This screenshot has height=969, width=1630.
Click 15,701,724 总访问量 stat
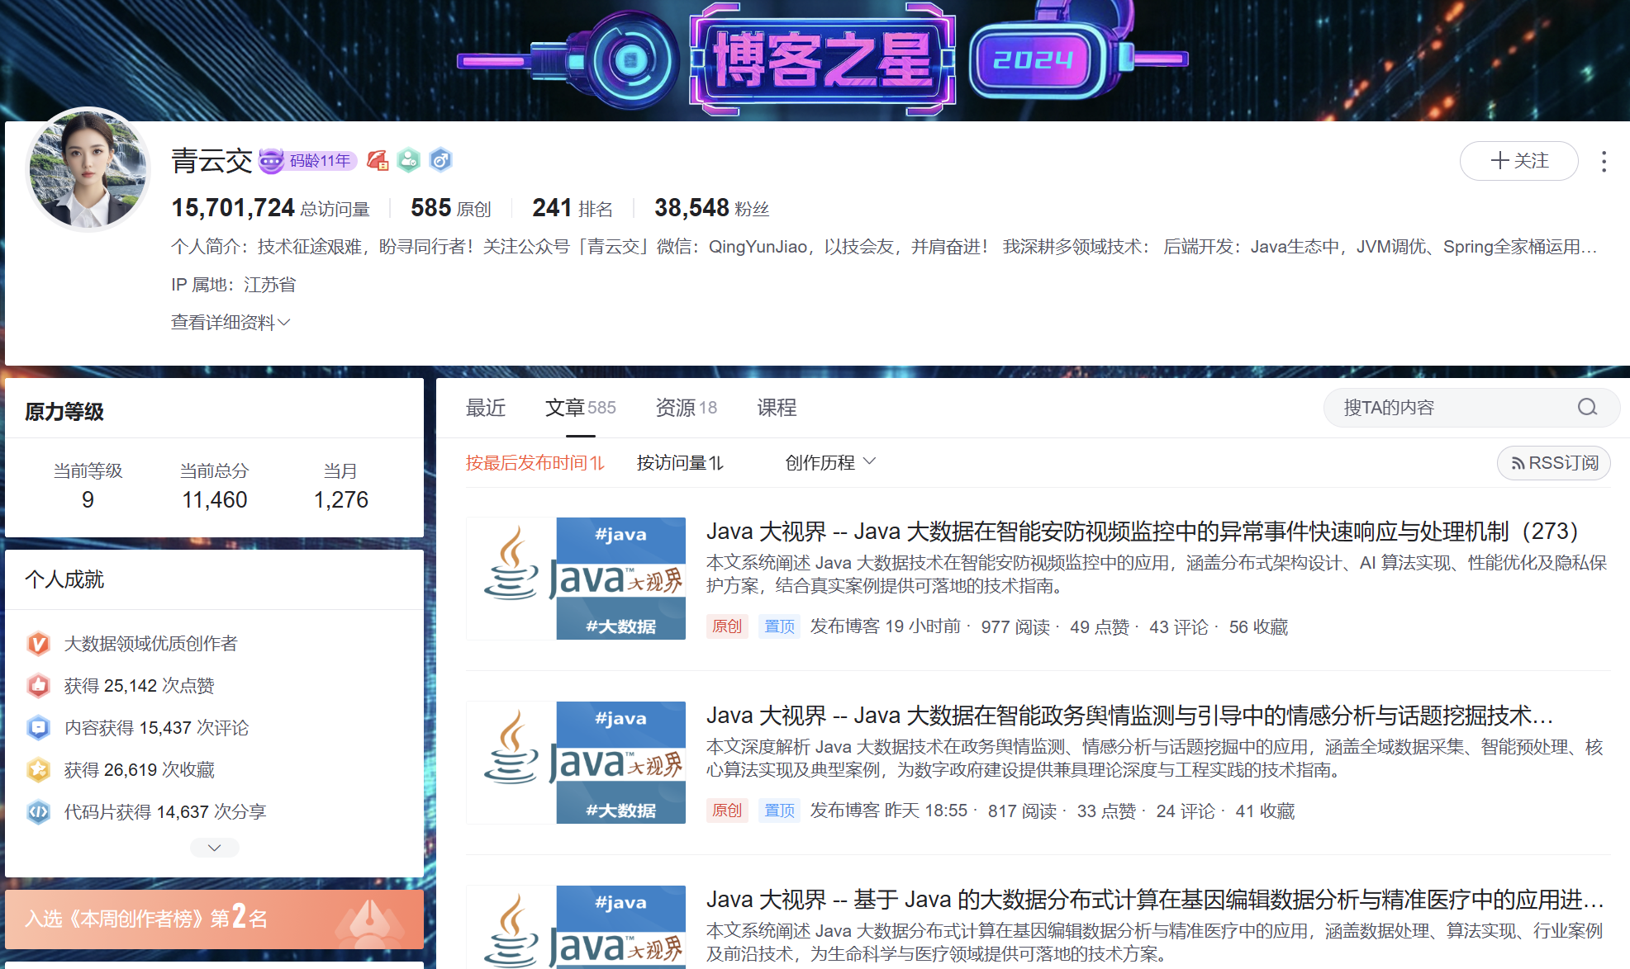pos(270,208)
